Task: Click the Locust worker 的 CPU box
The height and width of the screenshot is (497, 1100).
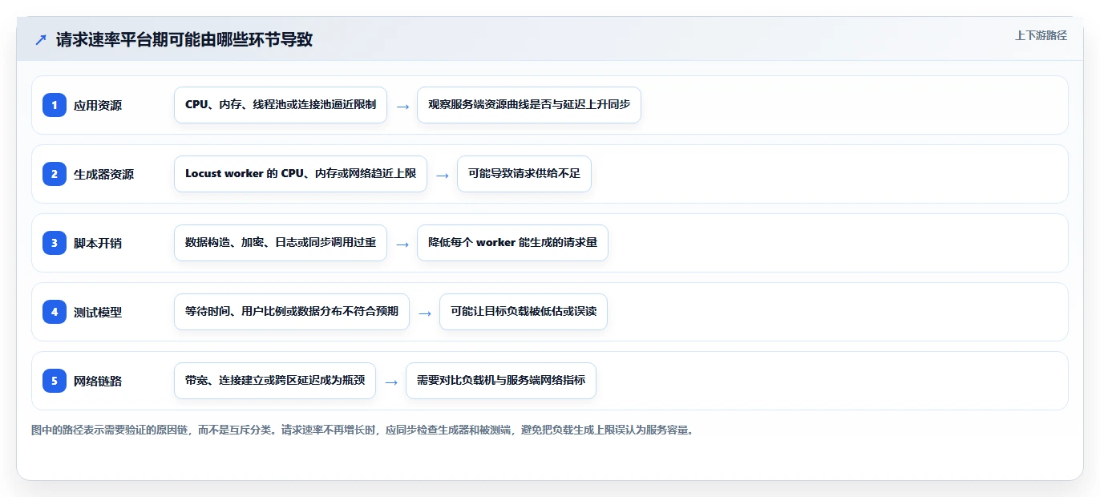Action: (301, 174)
